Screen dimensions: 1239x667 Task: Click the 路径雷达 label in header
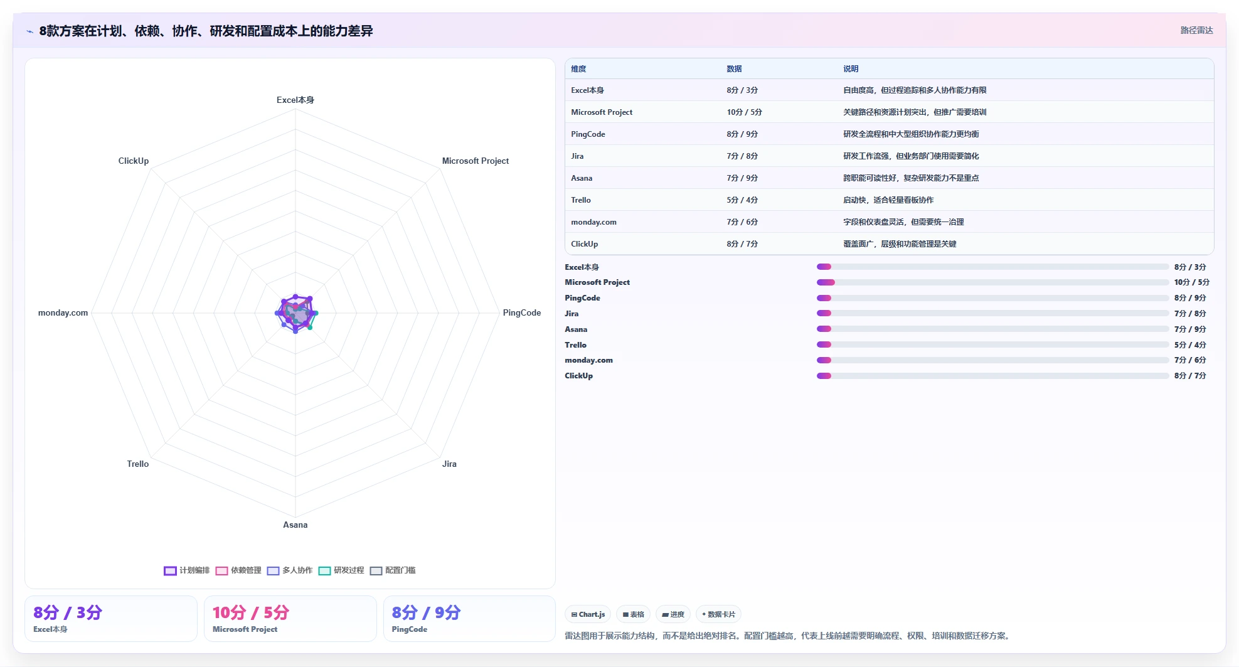click(1196, 30)
